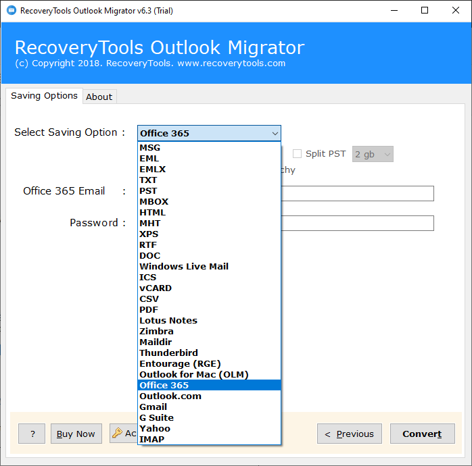The width and height of the screenshot is (472, 466).
Task: Open help with the ? button
Action: tap(32, 434)
